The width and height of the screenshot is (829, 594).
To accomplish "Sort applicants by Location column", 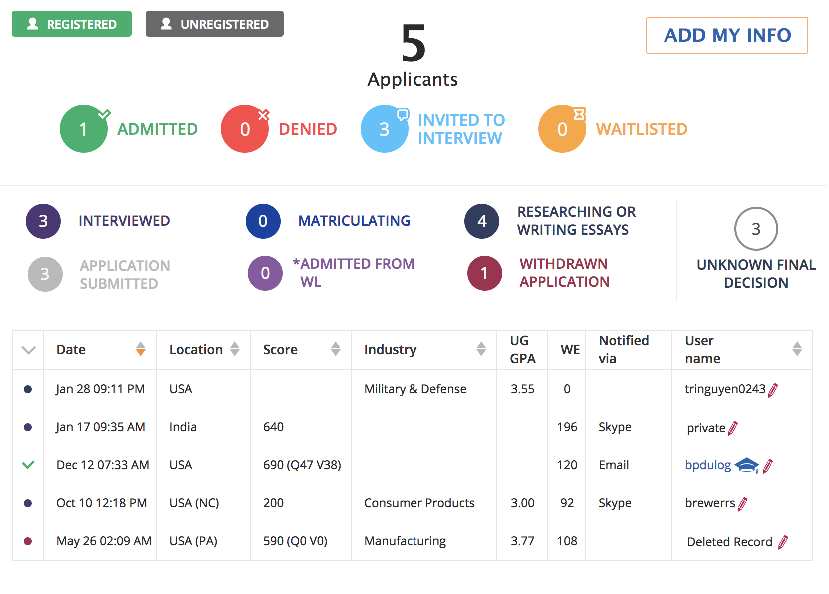I will click(x=235, y=349).
